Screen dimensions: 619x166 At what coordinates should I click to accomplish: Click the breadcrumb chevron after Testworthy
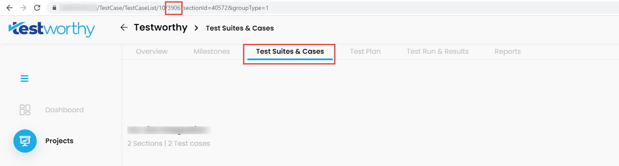click(x=196, y=28)
